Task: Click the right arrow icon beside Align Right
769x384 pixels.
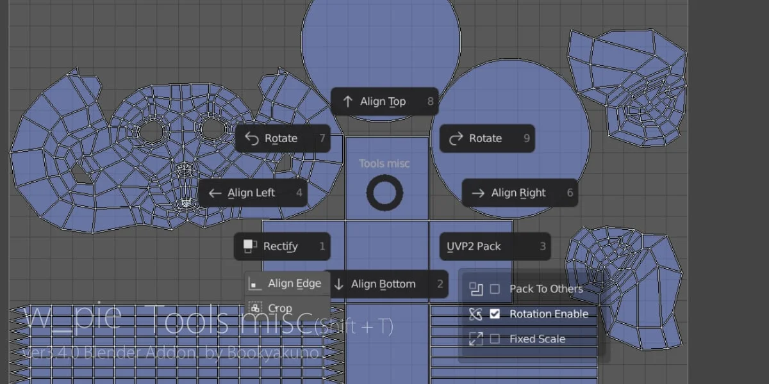Action: coord(478,193)
